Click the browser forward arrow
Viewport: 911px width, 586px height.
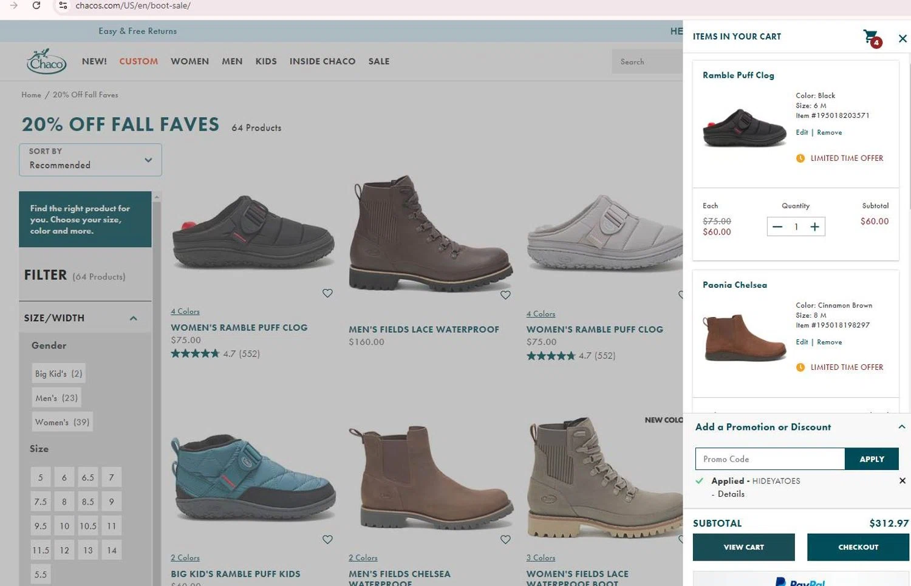[13, 5]
